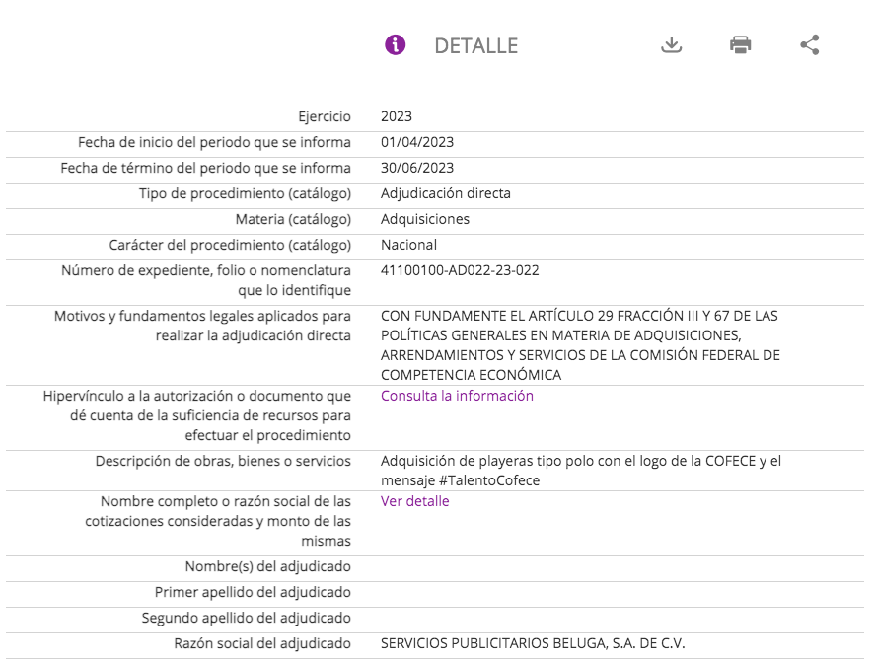Click the 'Adquisiciones' materia value
Image resolution: width=875 pixels, height=663 pixels.
tap(425, 219)
